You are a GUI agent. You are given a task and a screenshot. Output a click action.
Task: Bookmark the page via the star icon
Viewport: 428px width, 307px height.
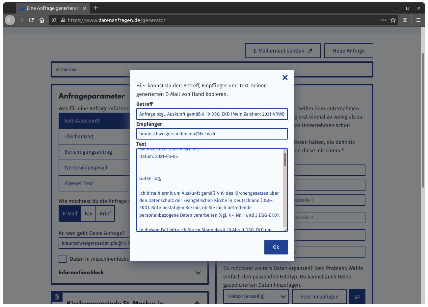click(393, 20)
